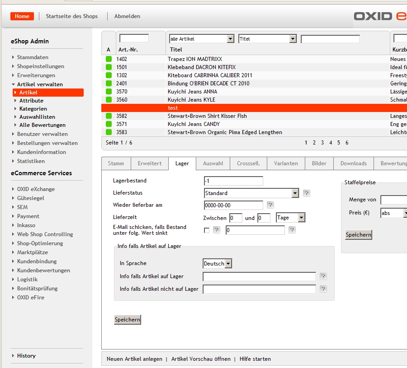Click green active status icon for article 1402
The width and height of the screenshot is (407, 368).
tap(109, 59)
